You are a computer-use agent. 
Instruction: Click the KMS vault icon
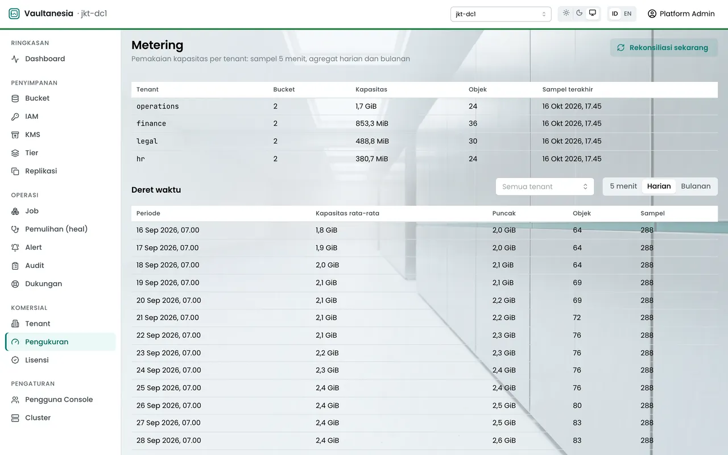coord(15,135)
